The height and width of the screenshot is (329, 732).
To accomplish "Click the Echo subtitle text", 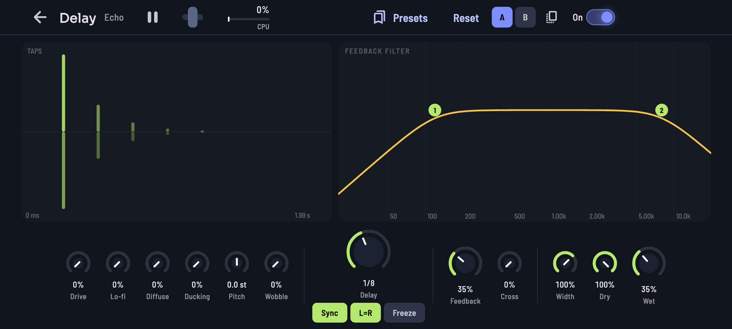I will point(114,18).
